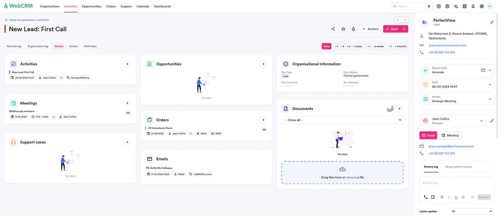Open the Opportunities menu

[92, 6]
